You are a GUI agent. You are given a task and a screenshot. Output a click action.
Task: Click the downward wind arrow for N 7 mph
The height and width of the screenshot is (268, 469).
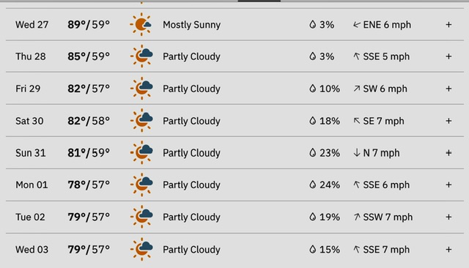[x=357, y=153]
